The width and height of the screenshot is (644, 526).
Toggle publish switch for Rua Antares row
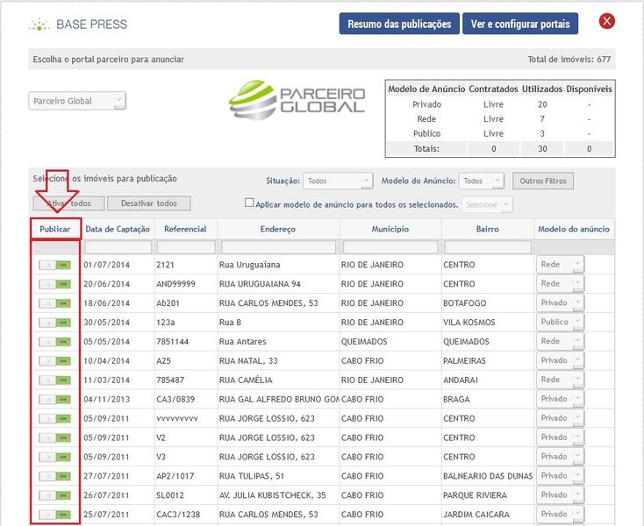(x=54, y=341)
